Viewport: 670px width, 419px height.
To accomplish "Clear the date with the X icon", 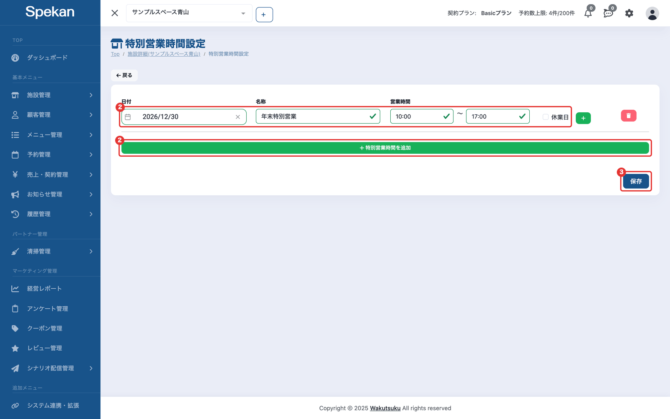I will point(238,117).
